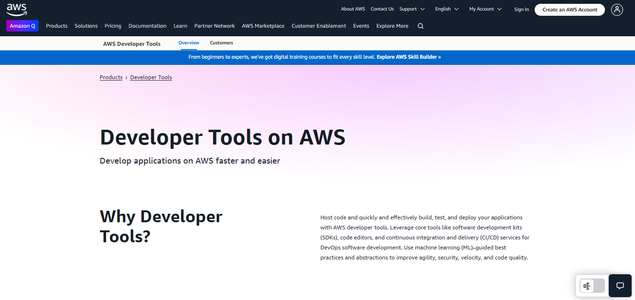Image resolution: width=635 pixels, height=300 pixels.
Task: Expand the My Account menu
Action: click(485, 9)
